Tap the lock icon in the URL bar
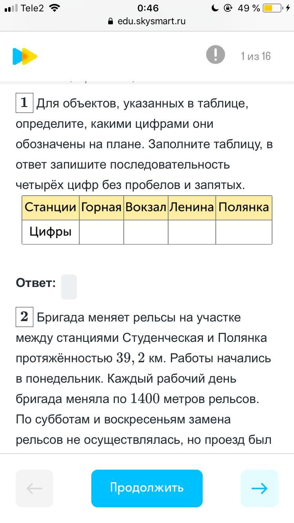Screen dimensions: 294x523 click(111, 21)
